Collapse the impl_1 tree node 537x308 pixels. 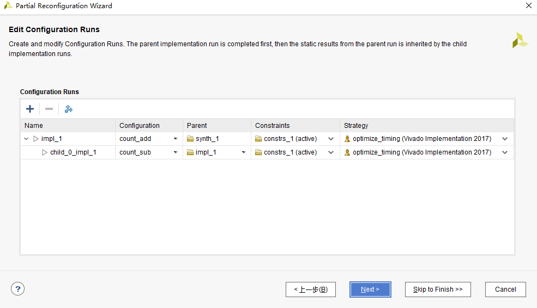point(26,139)
